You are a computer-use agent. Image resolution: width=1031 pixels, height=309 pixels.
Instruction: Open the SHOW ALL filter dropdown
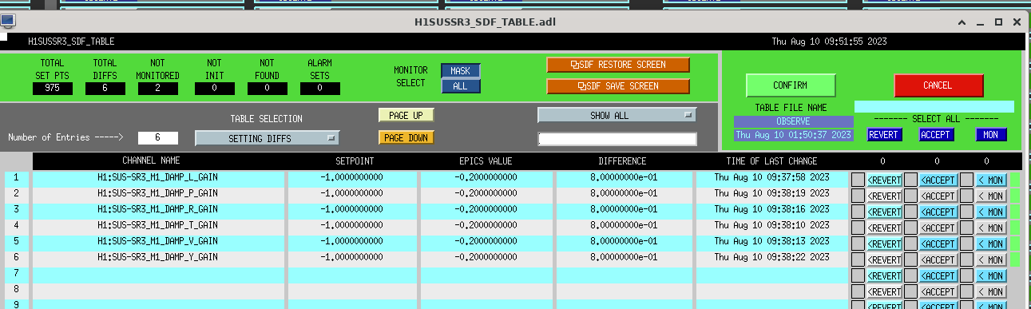point(617,115)
